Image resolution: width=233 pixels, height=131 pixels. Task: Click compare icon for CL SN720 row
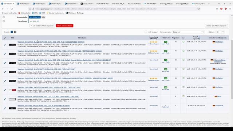point(5,99)
